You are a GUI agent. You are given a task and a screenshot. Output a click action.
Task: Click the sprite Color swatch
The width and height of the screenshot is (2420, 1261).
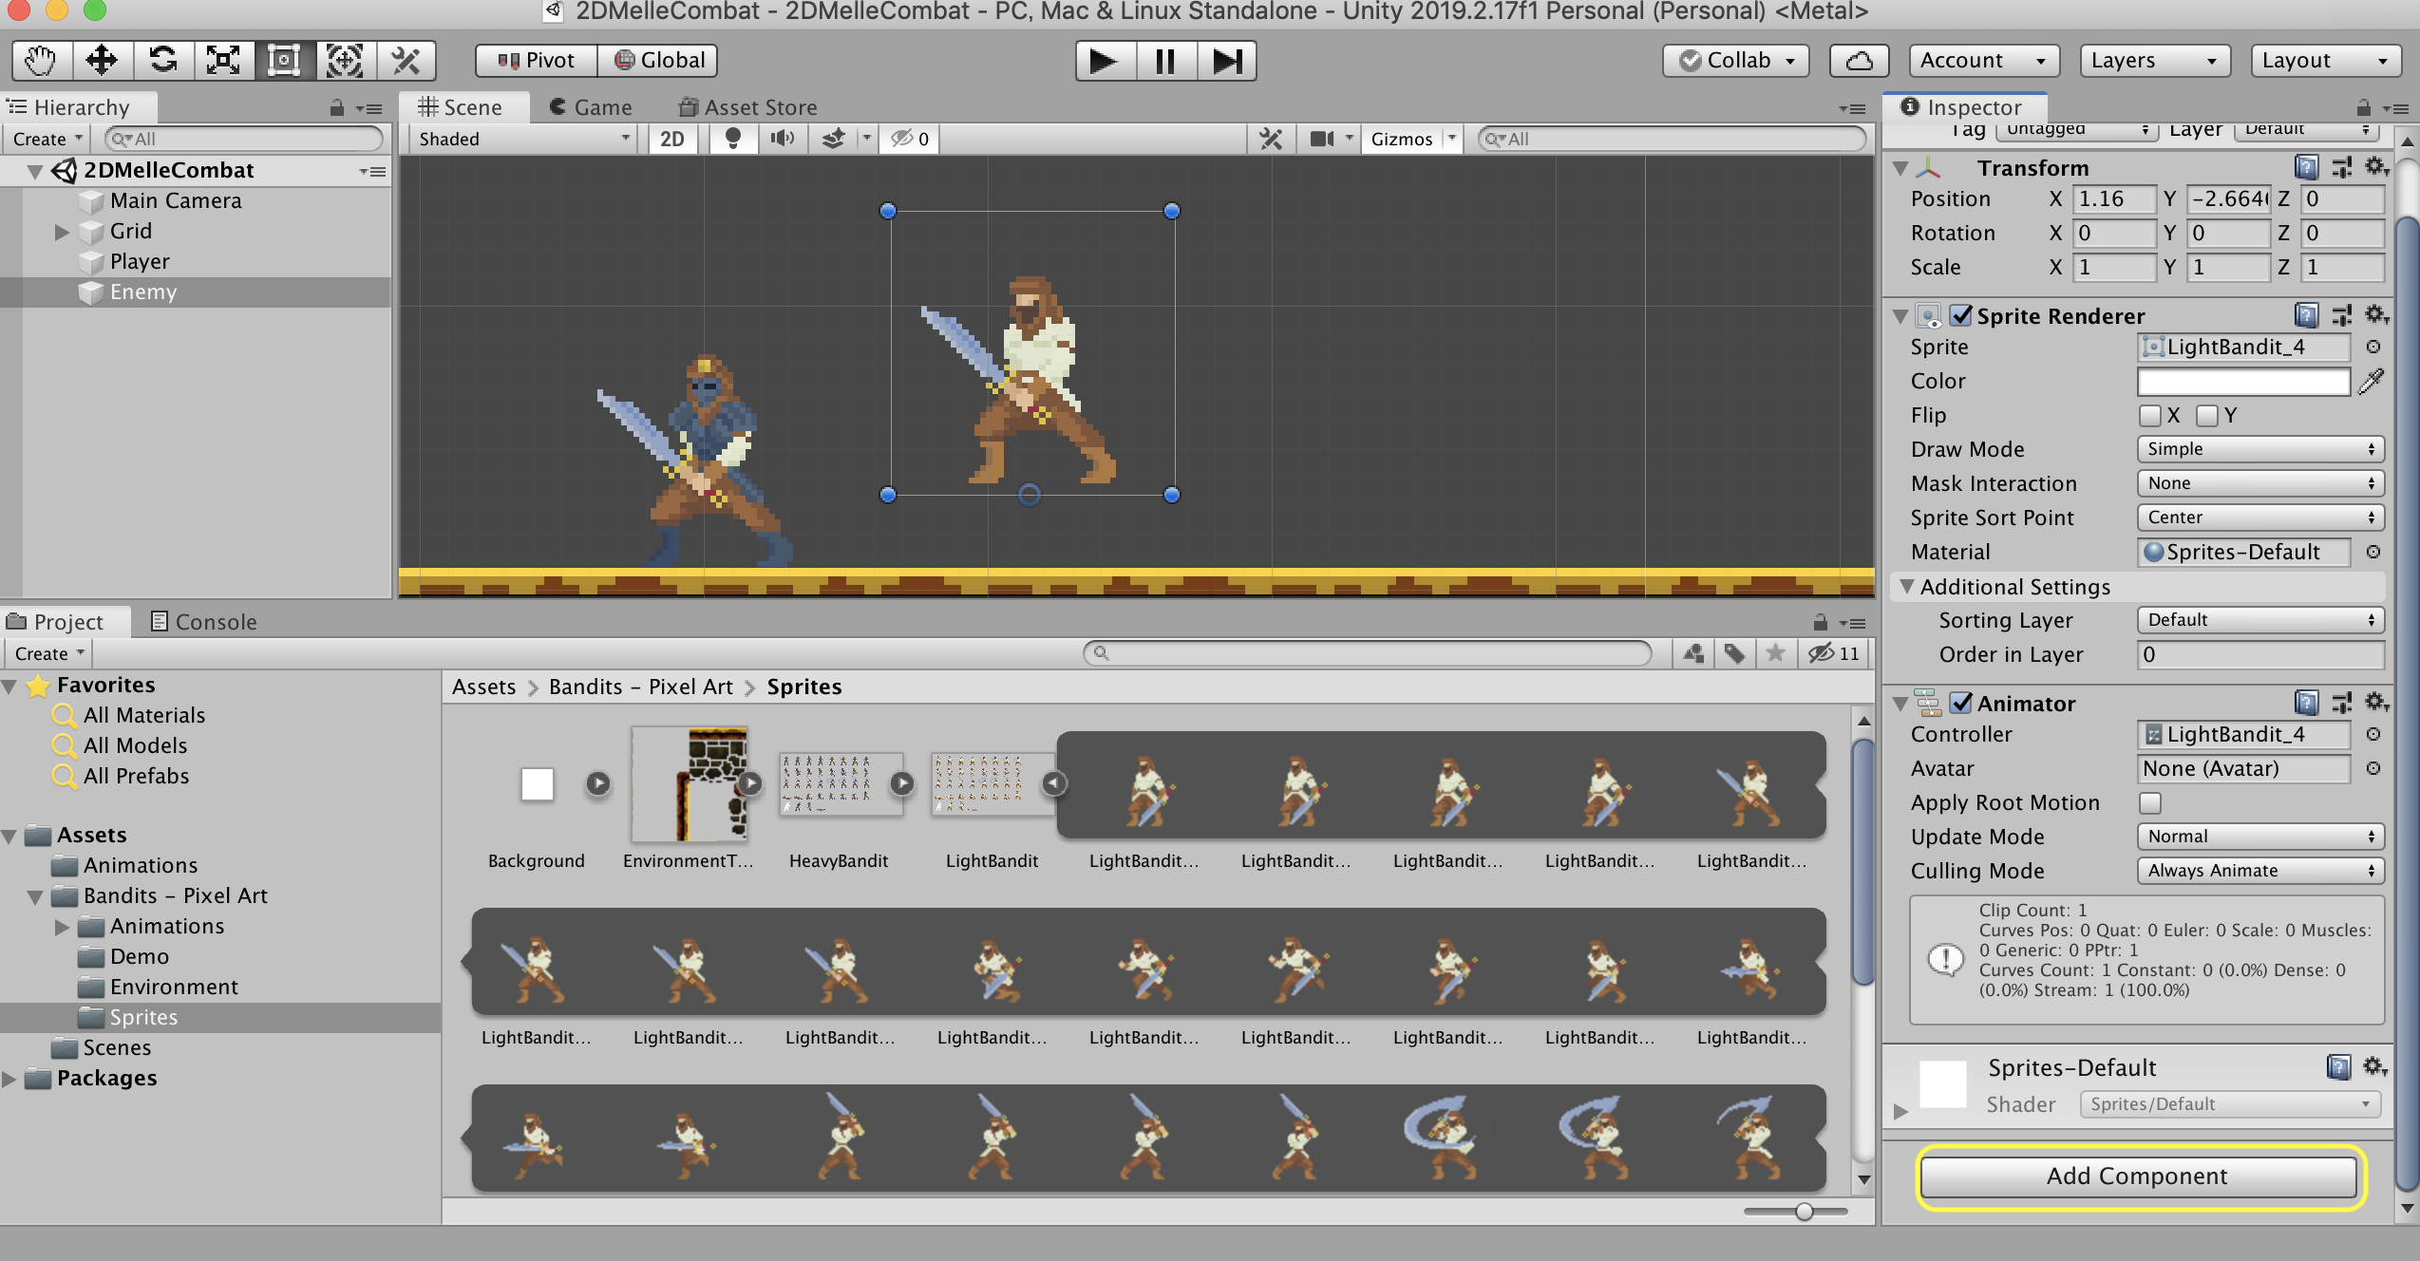2242,382
